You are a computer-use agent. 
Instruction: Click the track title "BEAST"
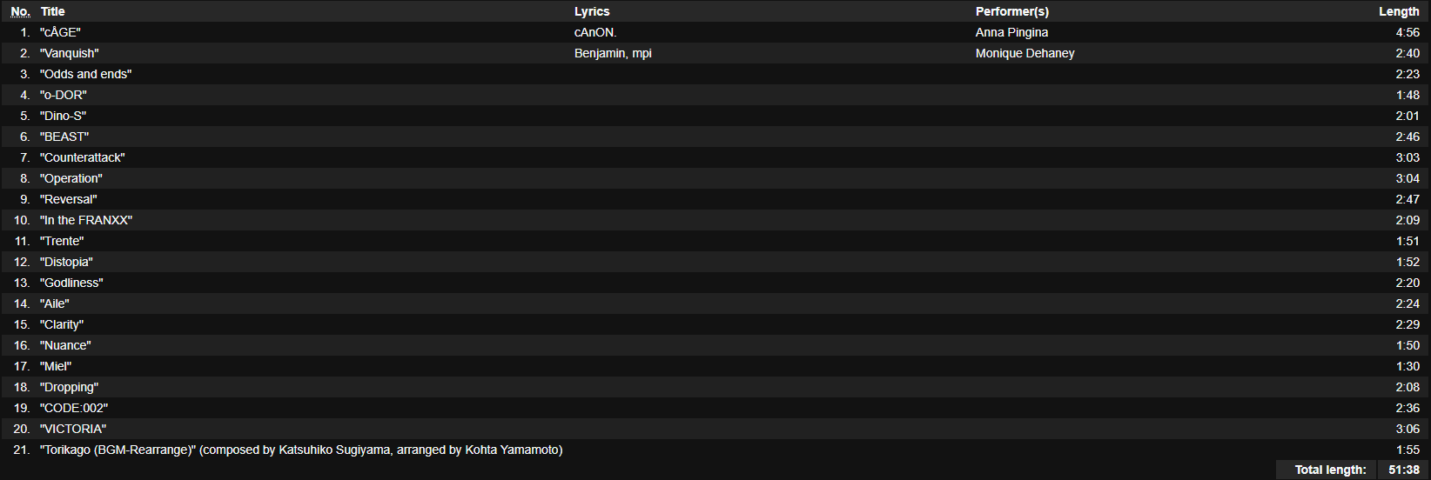(x=64, y=137)
